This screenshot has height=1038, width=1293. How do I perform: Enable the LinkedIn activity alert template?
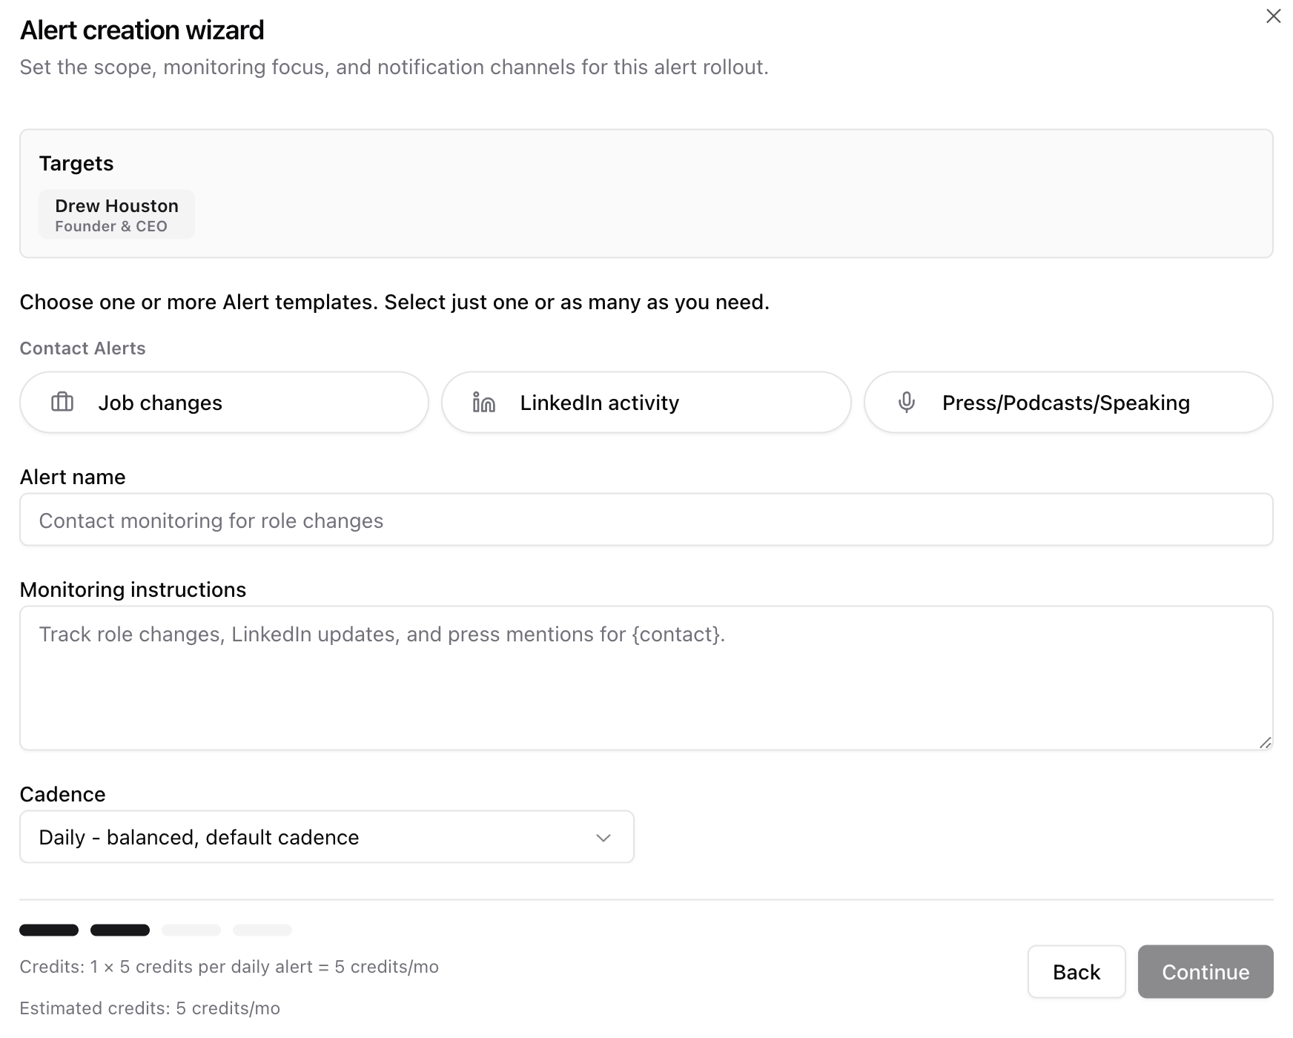click(x=645, y=403)
